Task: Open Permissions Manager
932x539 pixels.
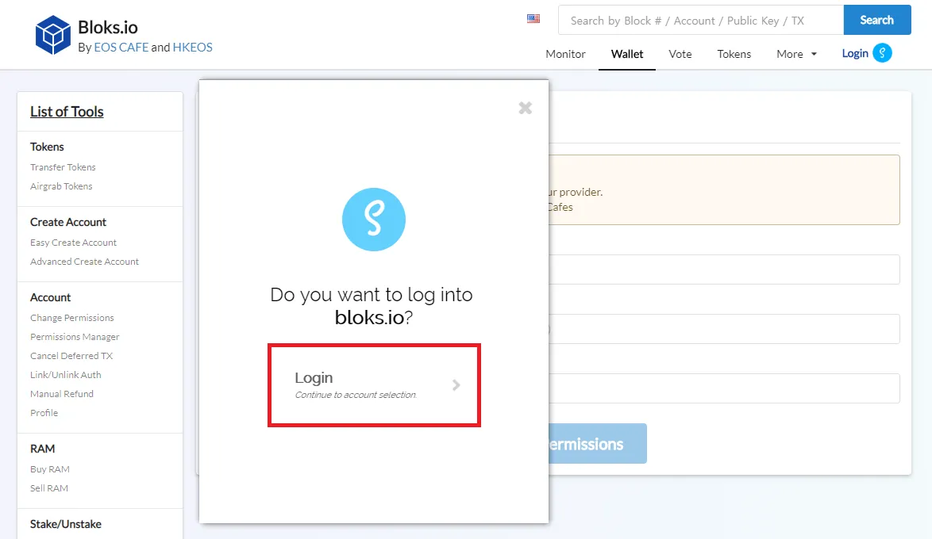Action: pyautogui.click(x=75, y=337)
